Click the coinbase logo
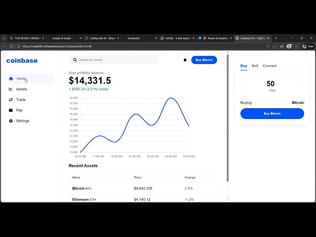The height and width of the screenshot is (237, 316). pyautogui.click(x=22, y=60)
